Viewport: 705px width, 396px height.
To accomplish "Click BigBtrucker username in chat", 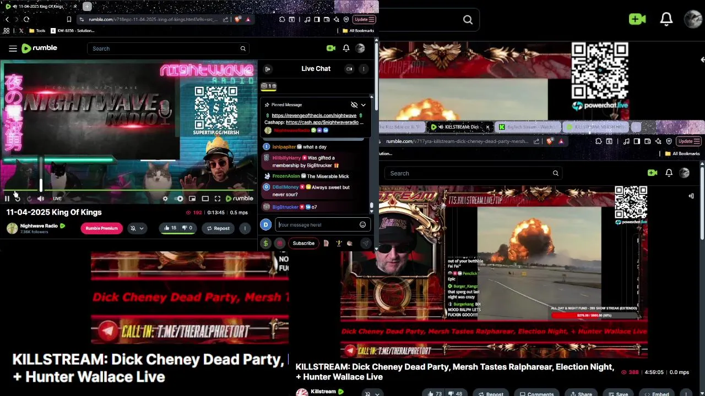I will point(285,207).
